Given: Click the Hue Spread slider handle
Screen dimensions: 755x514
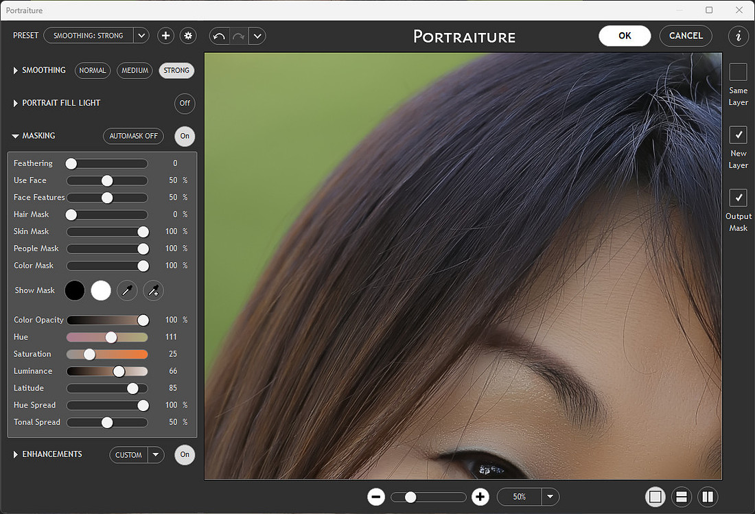Looking at the screenshot, I should [143, 406].
